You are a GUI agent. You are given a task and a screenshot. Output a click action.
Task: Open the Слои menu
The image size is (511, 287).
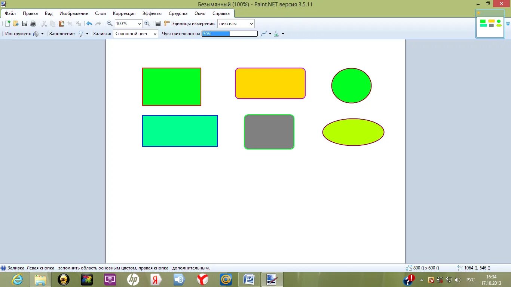(x=101, y=13)
